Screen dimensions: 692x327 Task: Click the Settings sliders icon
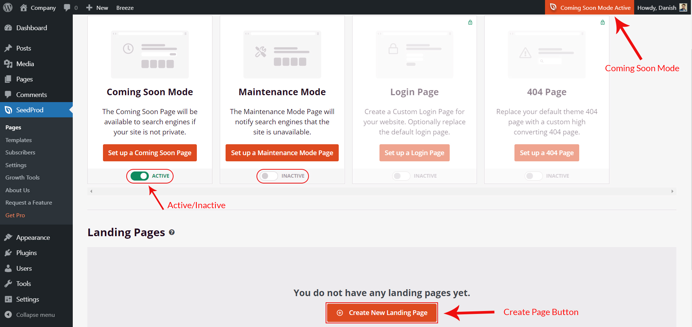pyautogui.click(x=8, y=299)
